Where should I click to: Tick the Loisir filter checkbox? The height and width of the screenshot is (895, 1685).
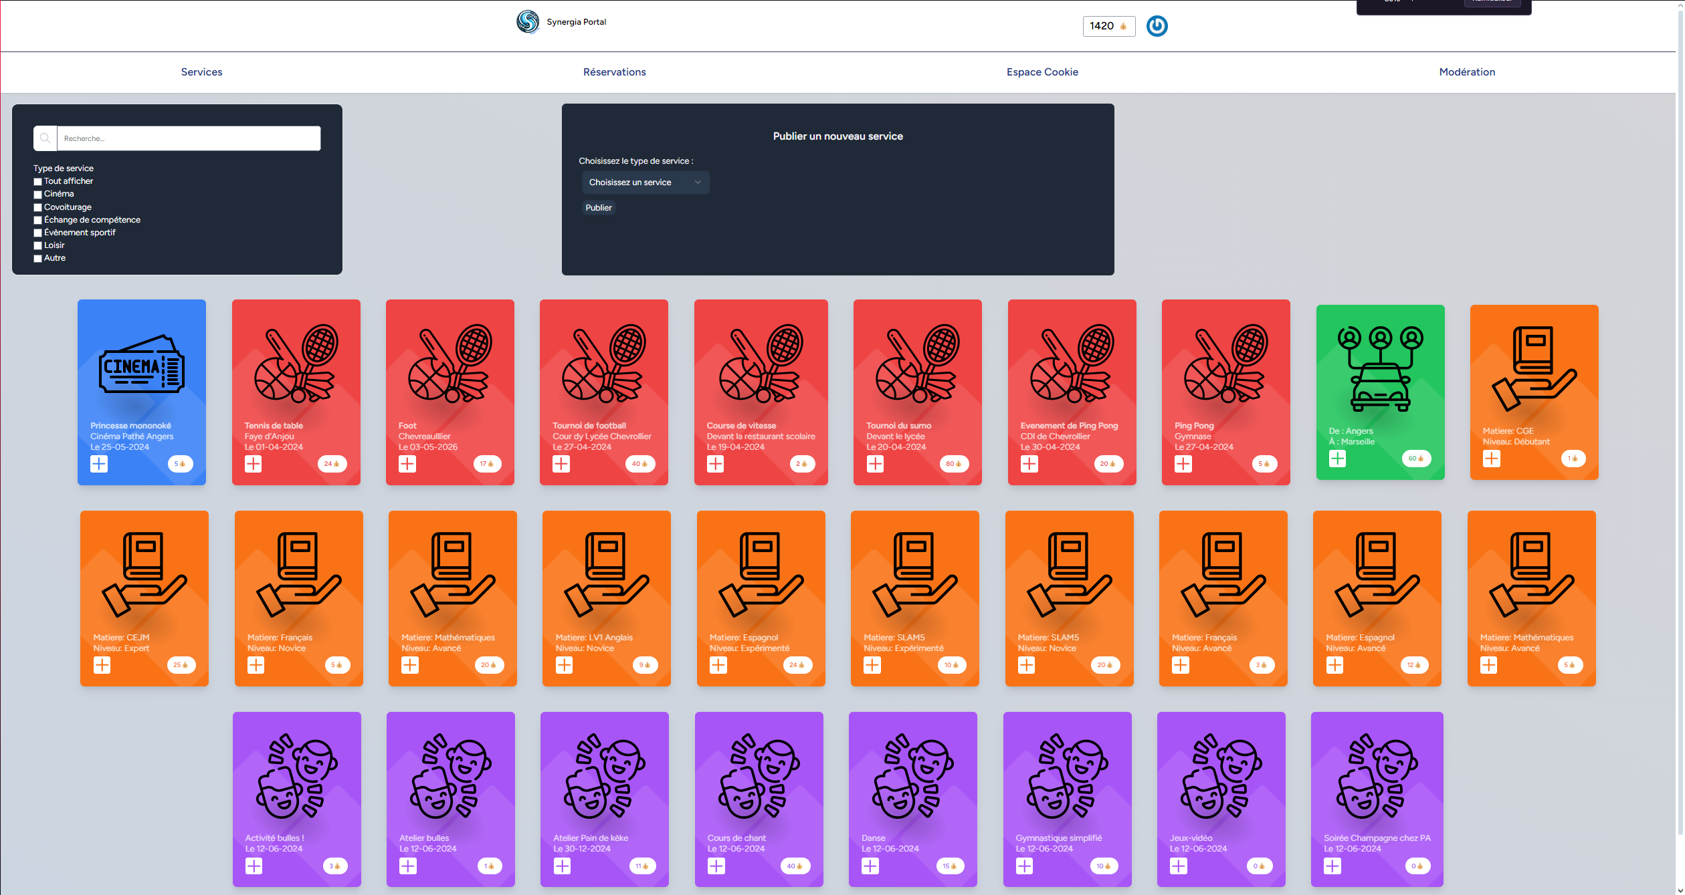coord(38,245)
